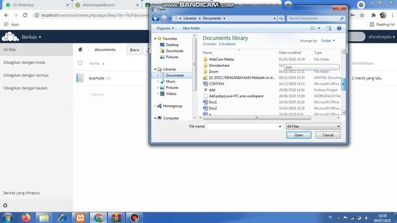Open the File name history dropdown
Screen dimensions: 397x223
280,126
